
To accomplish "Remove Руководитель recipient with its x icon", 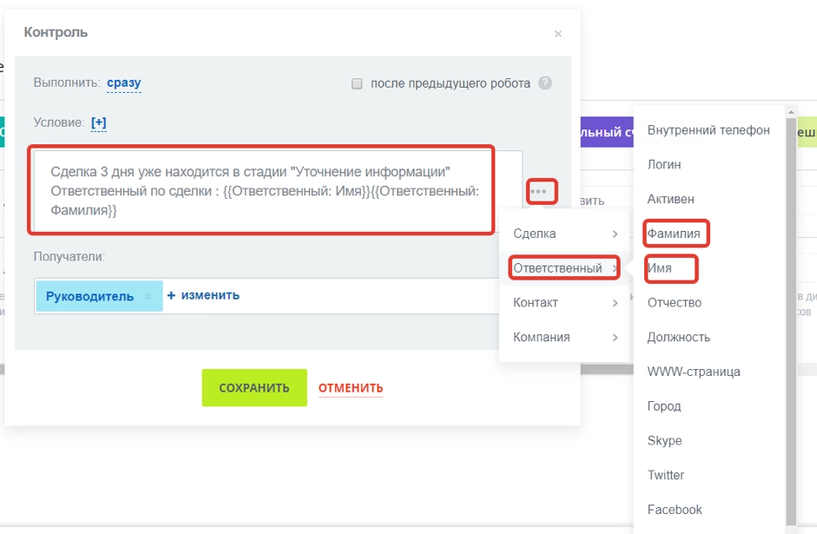I will tap(147, 296).
